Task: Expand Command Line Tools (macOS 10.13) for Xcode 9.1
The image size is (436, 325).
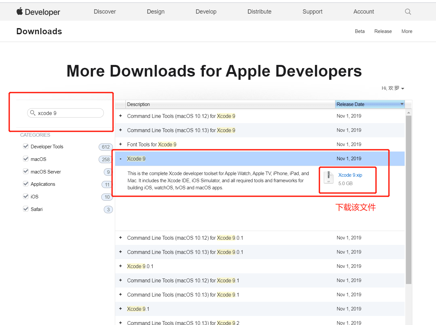Action: click(x=120, y=294)
